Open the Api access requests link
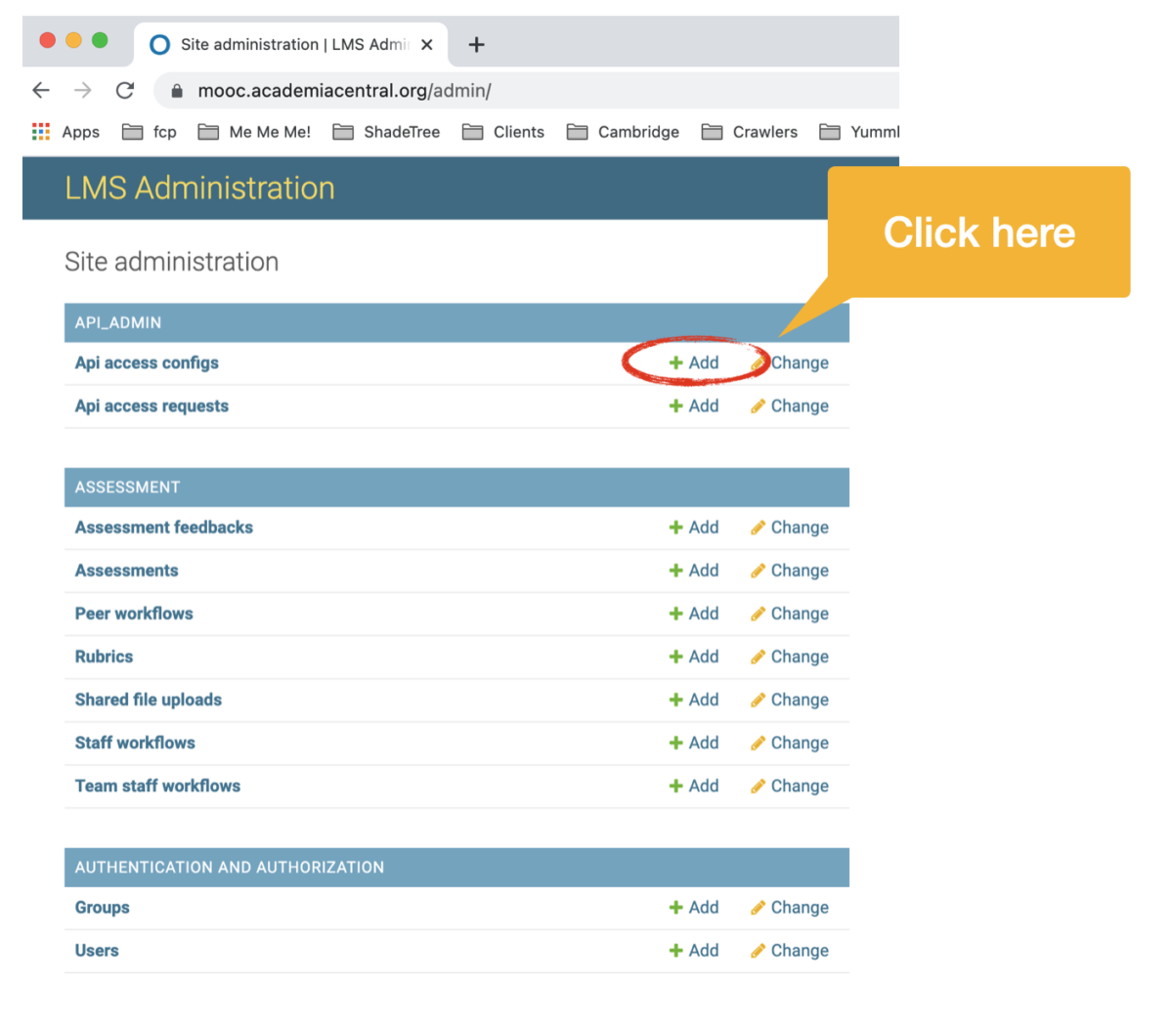 (x=151, y=405)
